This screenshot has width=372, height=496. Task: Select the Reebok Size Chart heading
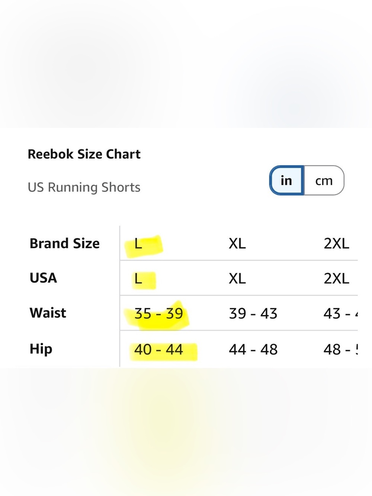click(x=84, y=154)
